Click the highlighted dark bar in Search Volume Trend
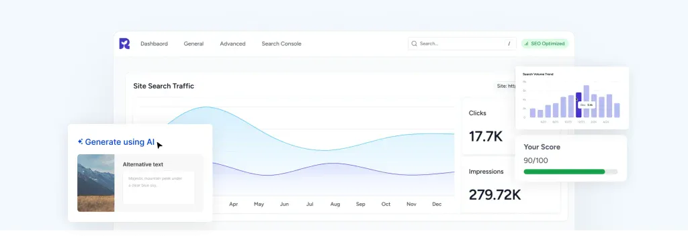Screen dimensions: 688x242 pos(578,105)
